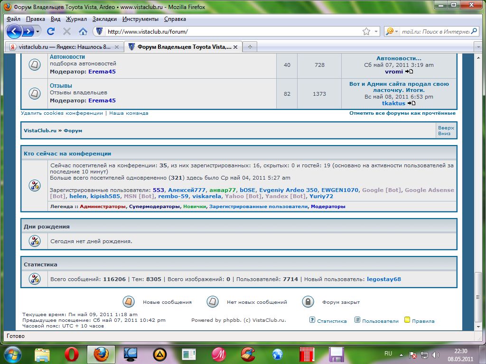The image size is (486, 364).
Task: Click 'Отметить все форумы как прочтённые' link
Action: pyautogui.click(x=402, y=113)
